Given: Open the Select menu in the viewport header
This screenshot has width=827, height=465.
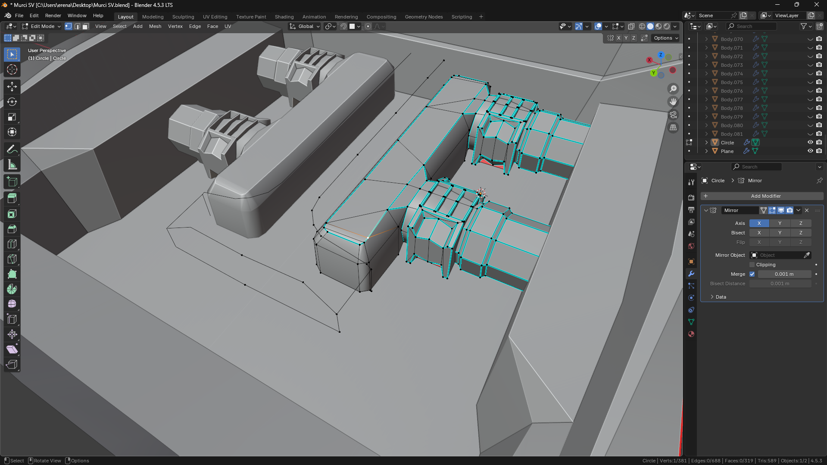Looking at the screenshot, I should tap(120, 26).
